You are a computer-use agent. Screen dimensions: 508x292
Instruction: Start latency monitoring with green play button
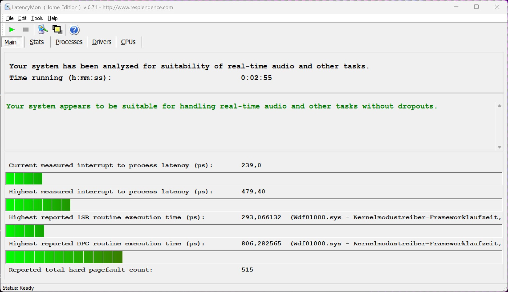(x=12, y=30)
